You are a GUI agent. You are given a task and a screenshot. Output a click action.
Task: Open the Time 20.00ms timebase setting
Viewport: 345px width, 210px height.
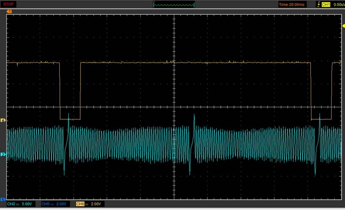(292, 4)
